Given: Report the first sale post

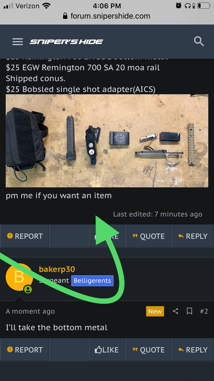Looking at the screenshot, I should [25, 236].
